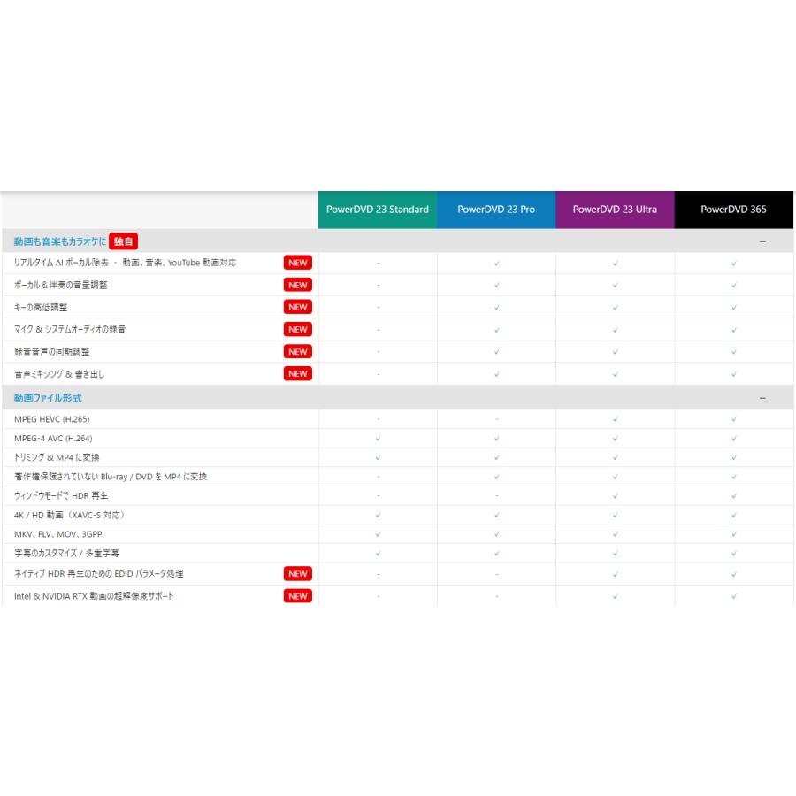Click the NEW badge beside 録音音声の同期調整
Viewport: 796px width, 796px height.
(x=297, y=351)
